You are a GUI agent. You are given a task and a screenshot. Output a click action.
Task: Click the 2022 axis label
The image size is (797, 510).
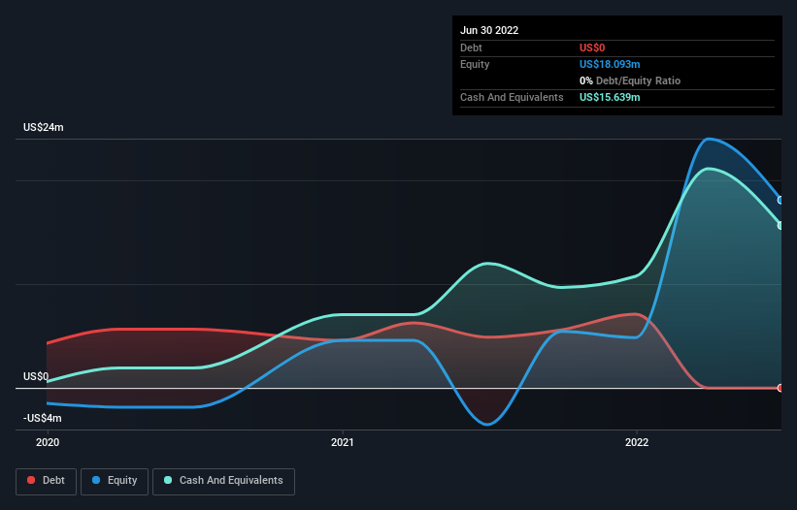(637, 442)
